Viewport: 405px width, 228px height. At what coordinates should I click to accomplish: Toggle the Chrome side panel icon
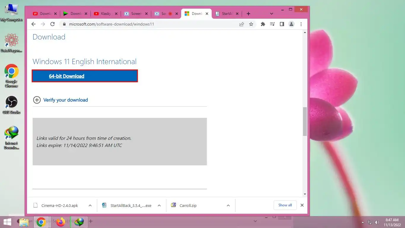coord(282,24)
